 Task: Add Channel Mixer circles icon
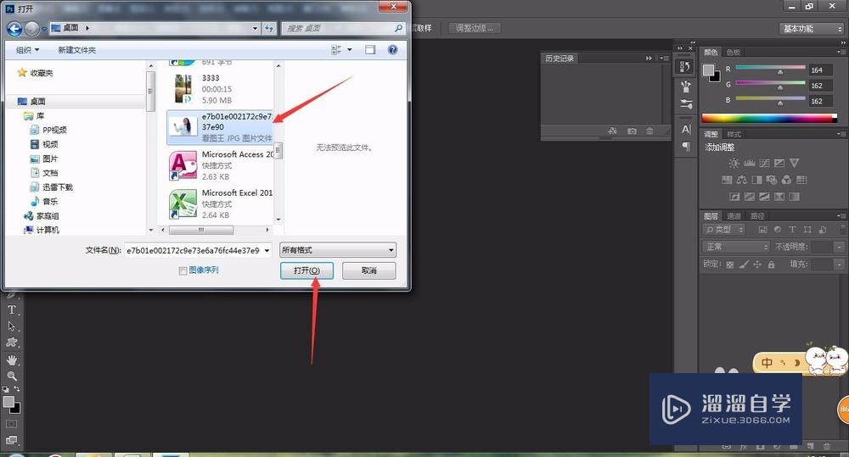click(x=787, y=180)
